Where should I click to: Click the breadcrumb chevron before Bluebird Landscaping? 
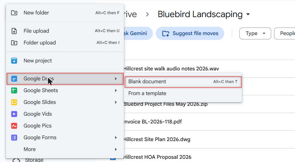pos(147,14)
